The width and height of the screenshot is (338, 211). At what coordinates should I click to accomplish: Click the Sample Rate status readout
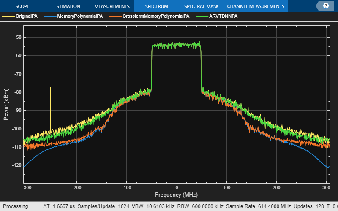click(259, 206)
